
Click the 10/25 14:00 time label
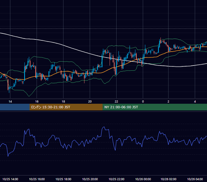[x=10, y=179]
